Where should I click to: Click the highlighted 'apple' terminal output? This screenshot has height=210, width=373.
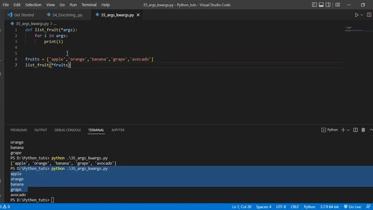16,174
